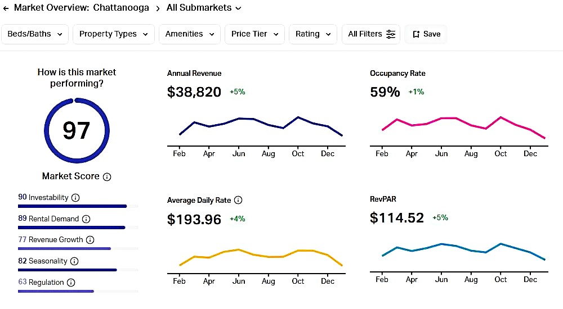Open the Revenue Growth info tooltip icon
Viewport: 563px width, 309px height.
pyautogui.click(x=90, y=240)
